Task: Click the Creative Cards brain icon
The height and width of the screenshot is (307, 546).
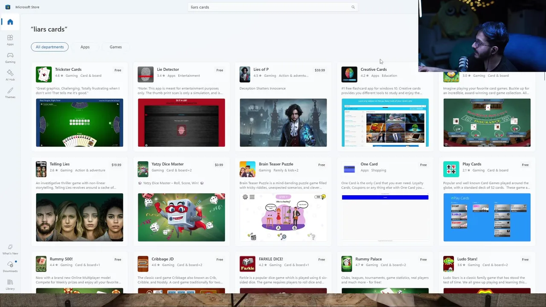Action: (349, 74)
